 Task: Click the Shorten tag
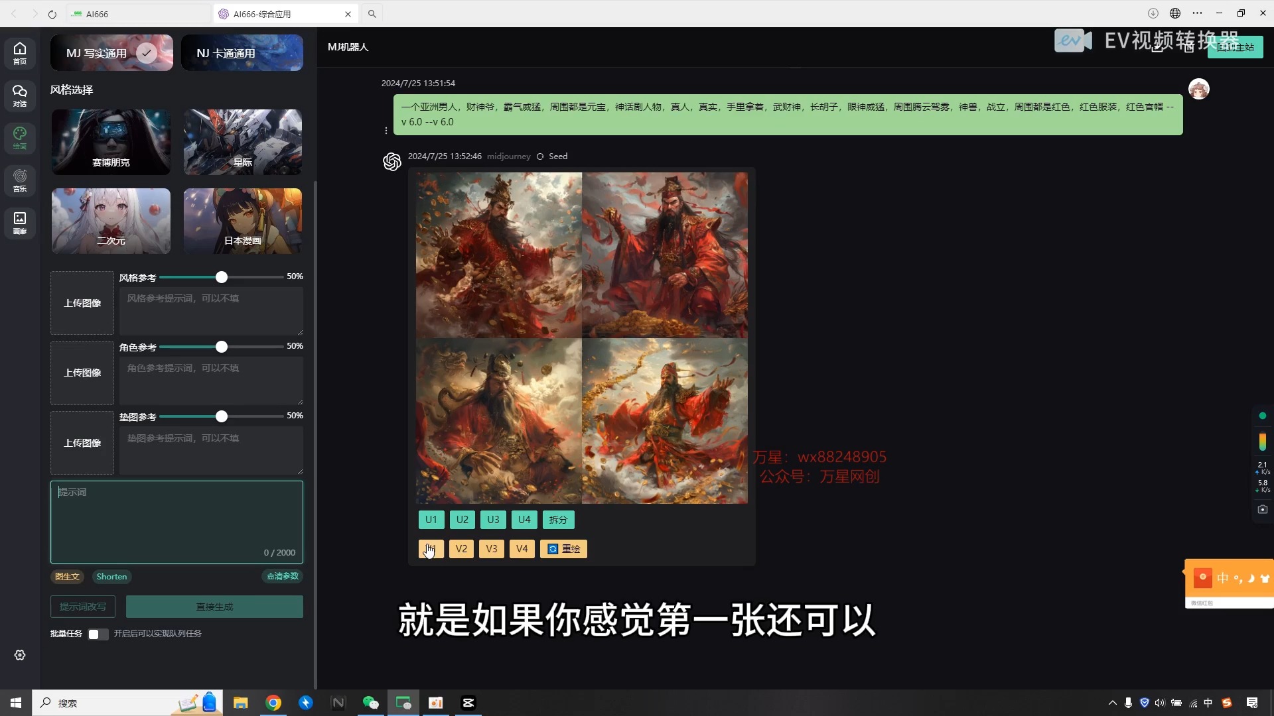point(111,577)
